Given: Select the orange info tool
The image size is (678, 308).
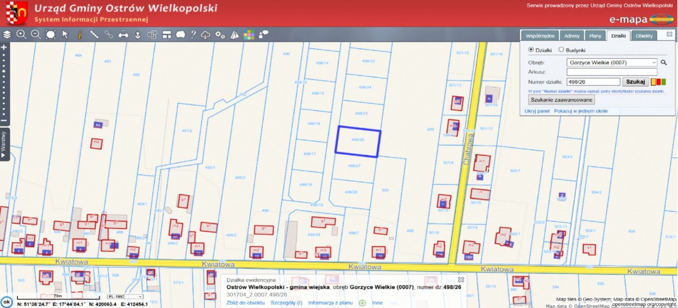Looking at the screenshot, I should pyautogui.click(x=80, y=34).
